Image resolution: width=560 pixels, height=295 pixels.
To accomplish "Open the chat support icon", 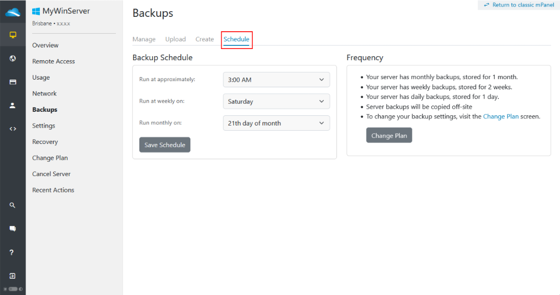I will click(x=12, y=229).
